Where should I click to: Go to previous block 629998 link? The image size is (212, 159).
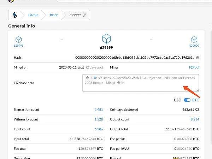pos(18,46)
